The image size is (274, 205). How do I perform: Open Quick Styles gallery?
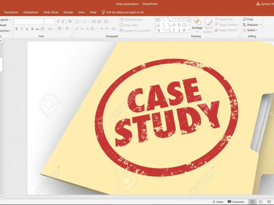pos(208,25)
